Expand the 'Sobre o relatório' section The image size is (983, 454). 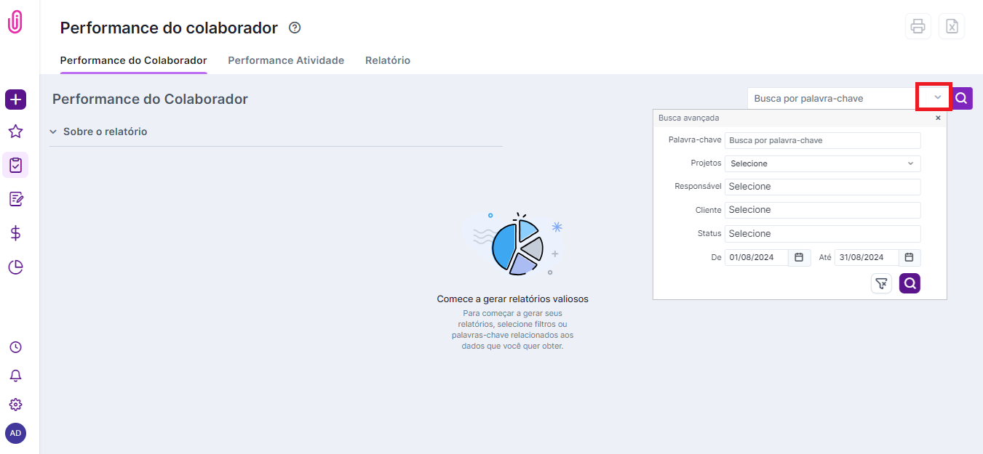click(98, 131)
